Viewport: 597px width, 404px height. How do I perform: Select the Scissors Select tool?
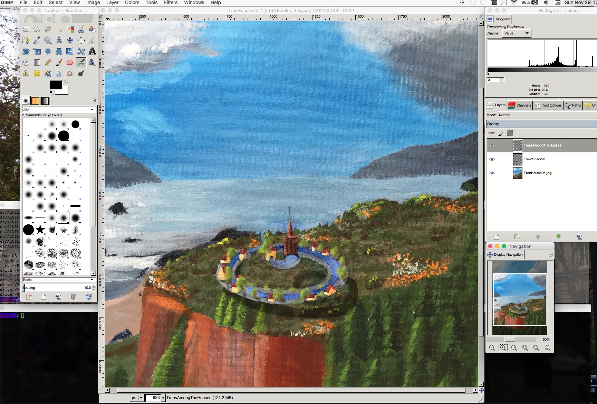tap(81, 29)
